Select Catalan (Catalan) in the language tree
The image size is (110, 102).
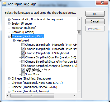click(x=23, y=32)
